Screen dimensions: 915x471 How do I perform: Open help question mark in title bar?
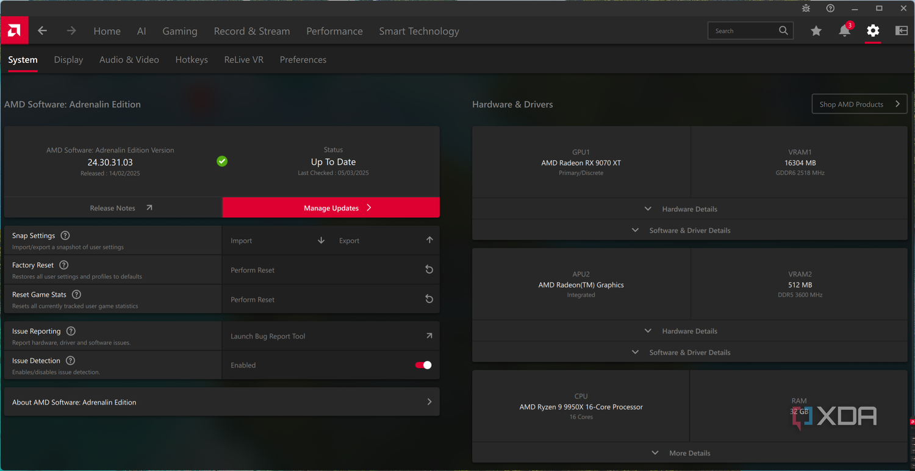pyautogui.click(x=830, y=9)
